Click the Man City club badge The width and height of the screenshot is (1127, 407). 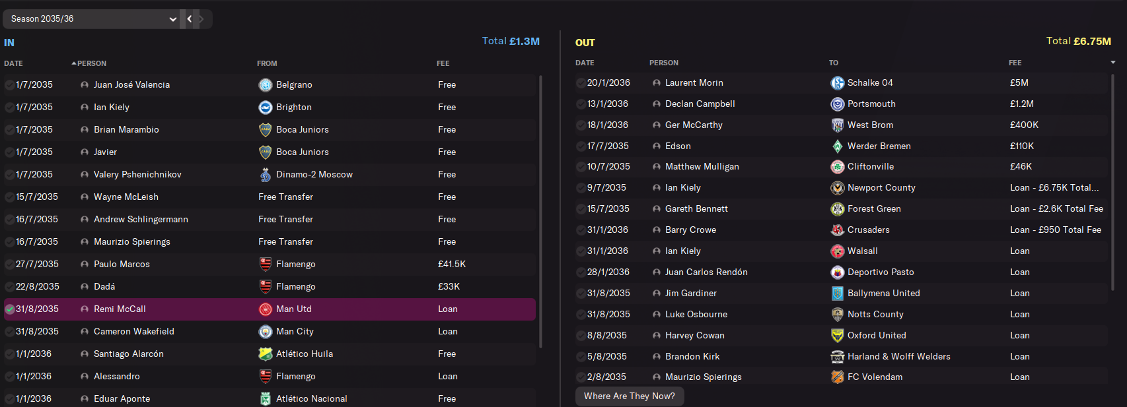(x=266, y=332)
